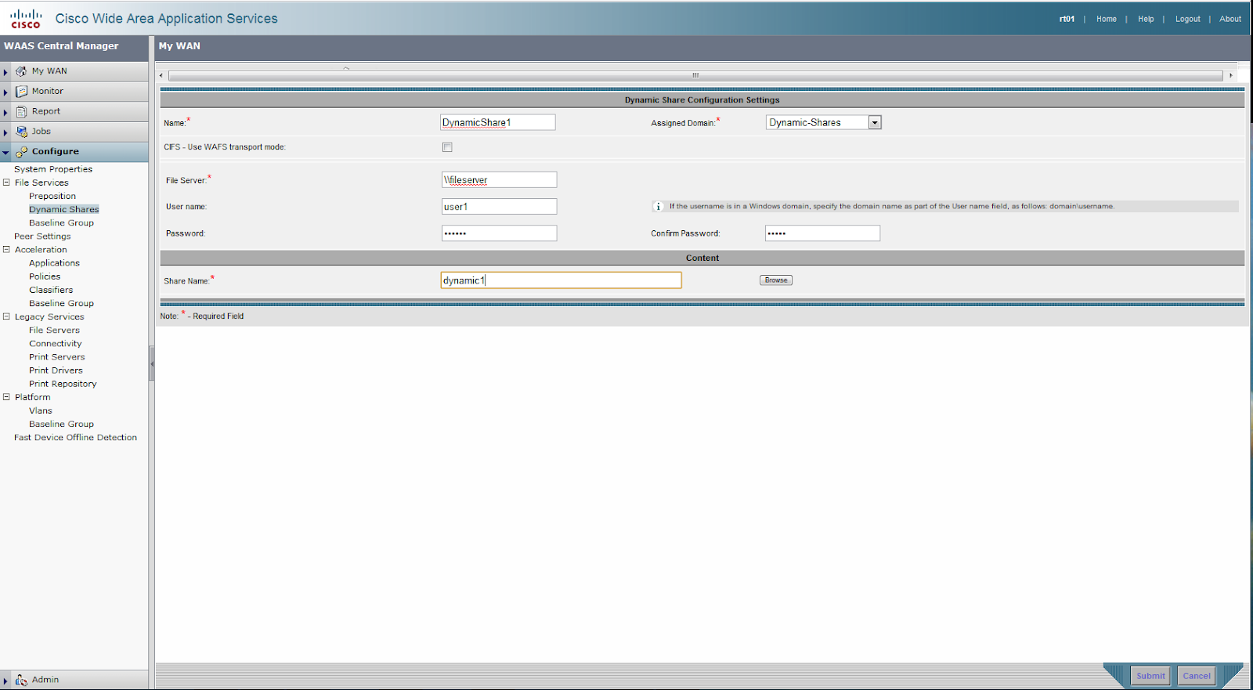This screenshot has width=1253, height=690.
Task: Expand the Admin menu arrow
Action: pyautogui.click(x=5, y=681)
